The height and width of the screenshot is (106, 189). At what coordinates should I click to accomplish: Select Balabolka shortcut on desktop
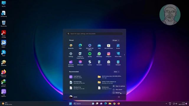[4, 63]
